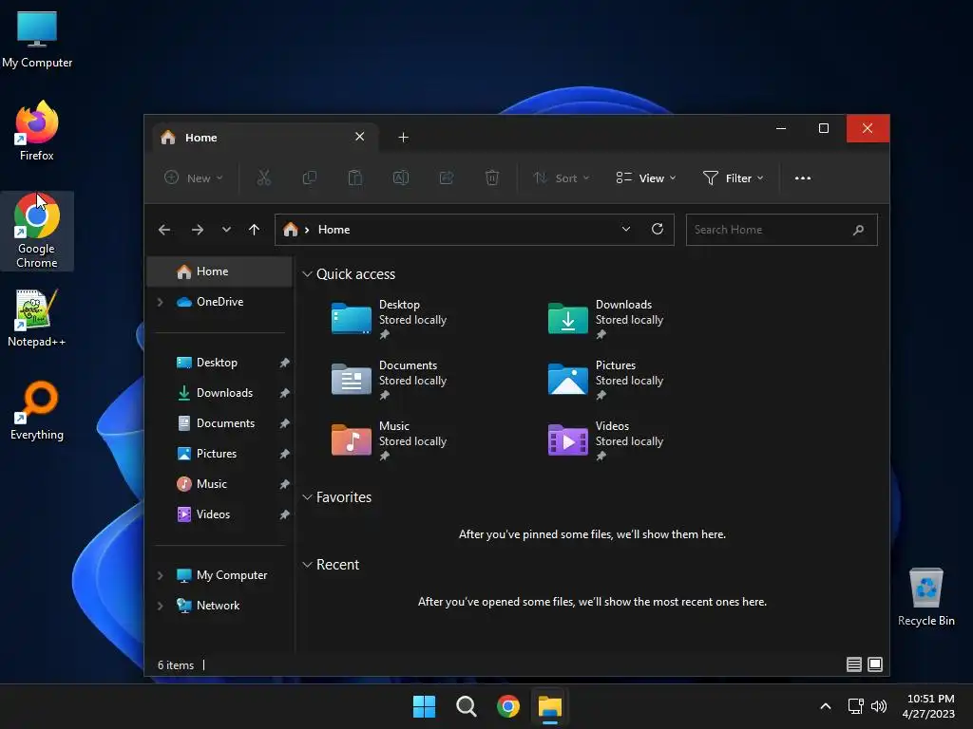Open recent locations chevron beside forward arrow
The image size is (973, 729).
[x=226, y=230]
